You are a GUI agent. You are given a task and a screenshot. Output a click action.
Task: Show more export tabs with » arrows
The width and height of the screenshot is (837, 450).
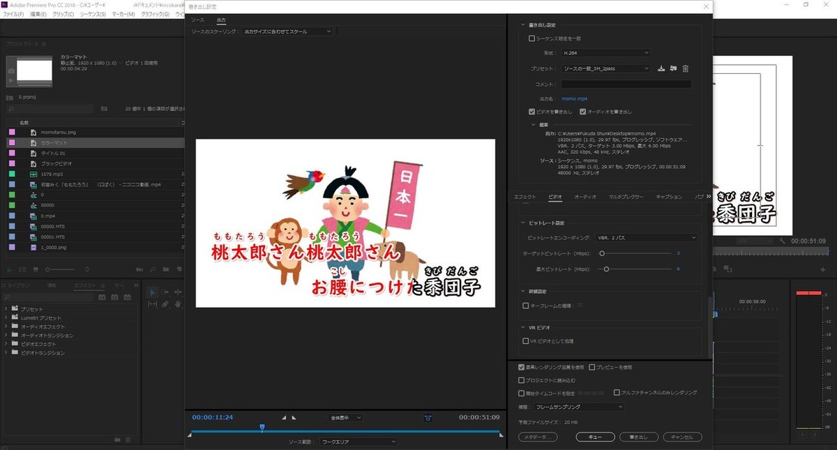[x=708, y=197]
